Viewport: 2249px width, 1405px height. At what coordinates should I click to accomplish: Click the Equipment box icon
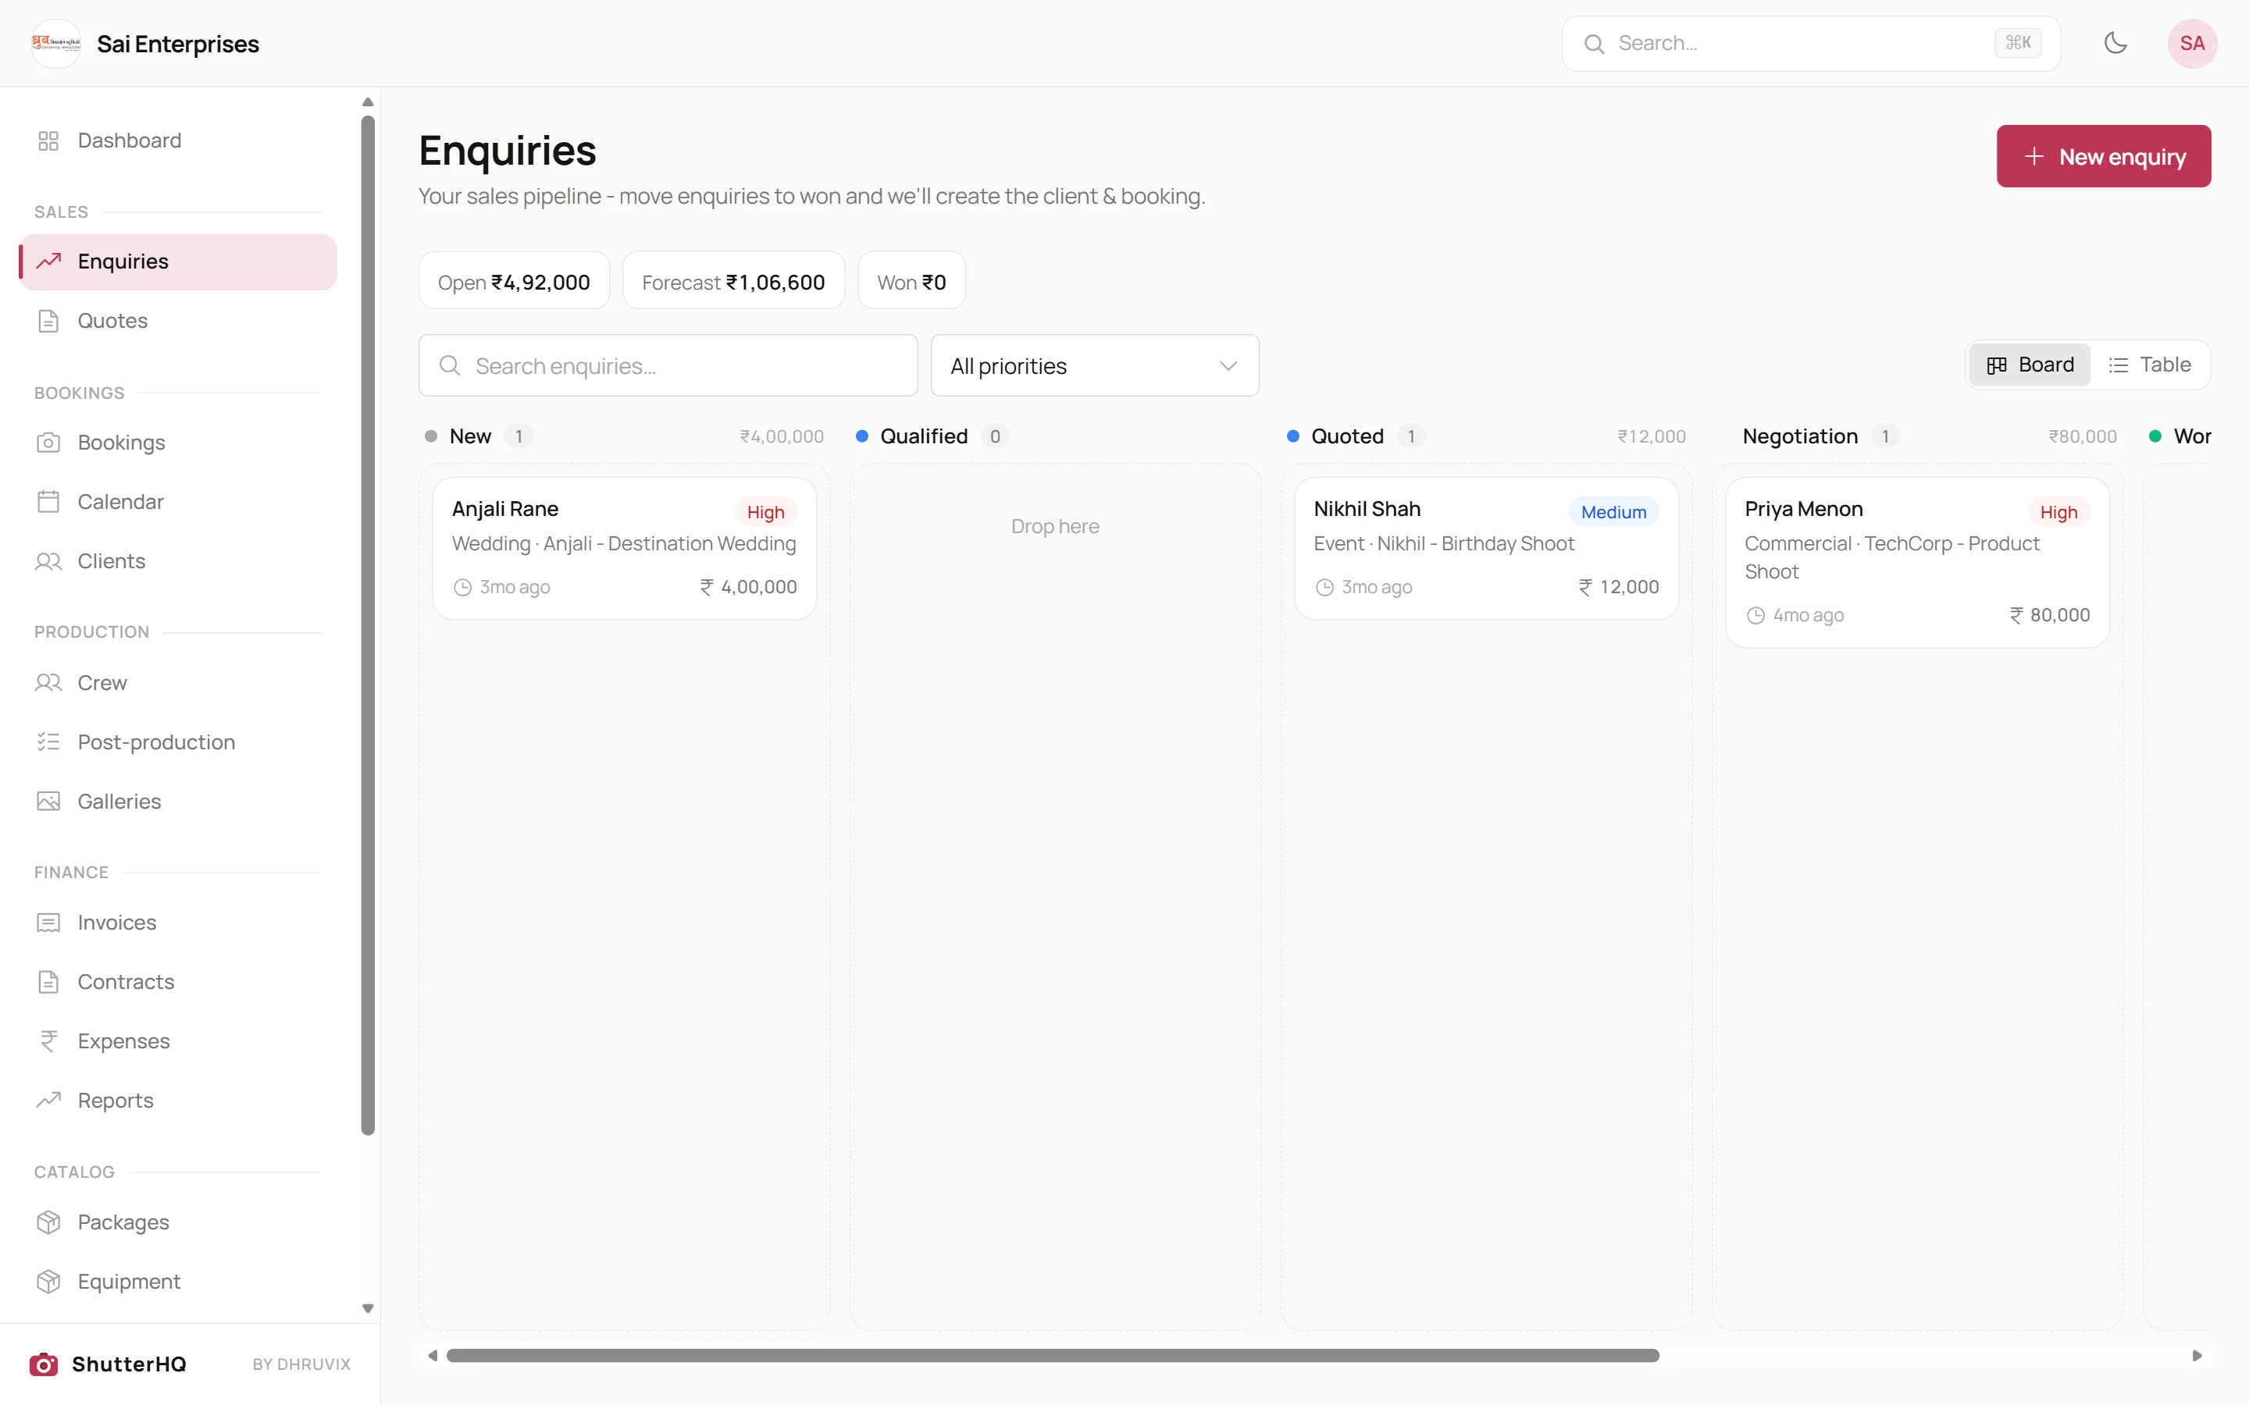(x=48, y=1282)
